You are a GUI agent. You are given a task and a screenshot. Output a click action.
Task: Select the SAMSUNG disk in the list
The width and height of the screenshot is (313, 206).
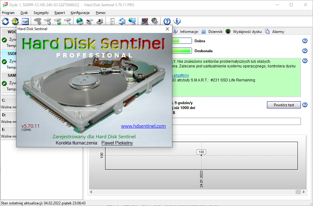(x=9, y=82)
